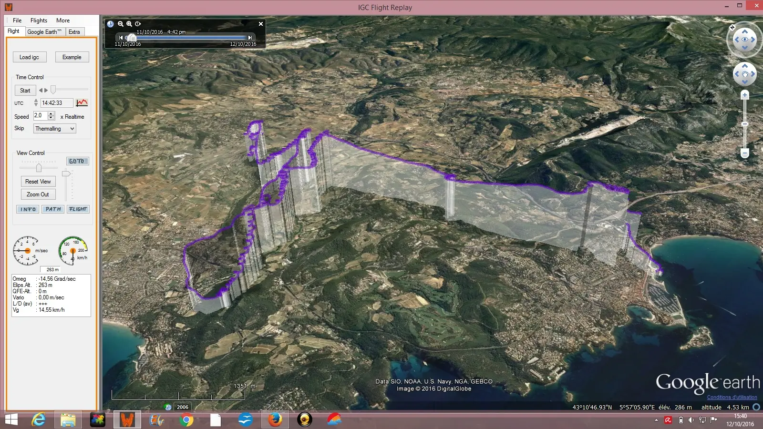763x429 pixels.
Task: Click the vertical view tilt slider
Action: (x=66, y=174)
